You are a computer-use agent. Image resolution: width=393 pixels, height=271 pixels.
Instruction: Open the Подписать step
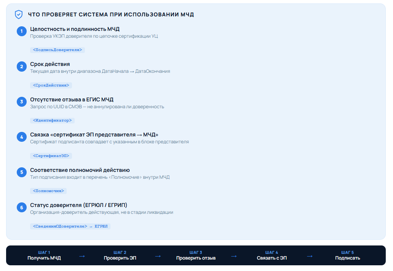point(347,255)
